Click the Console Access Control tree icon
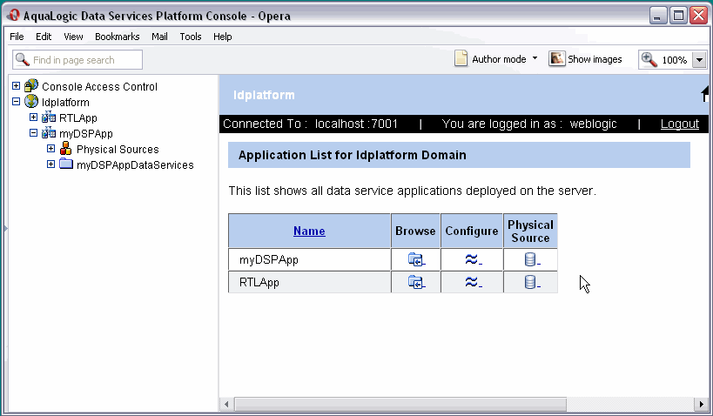Screen dimensions: 713x416 (31, 86)
